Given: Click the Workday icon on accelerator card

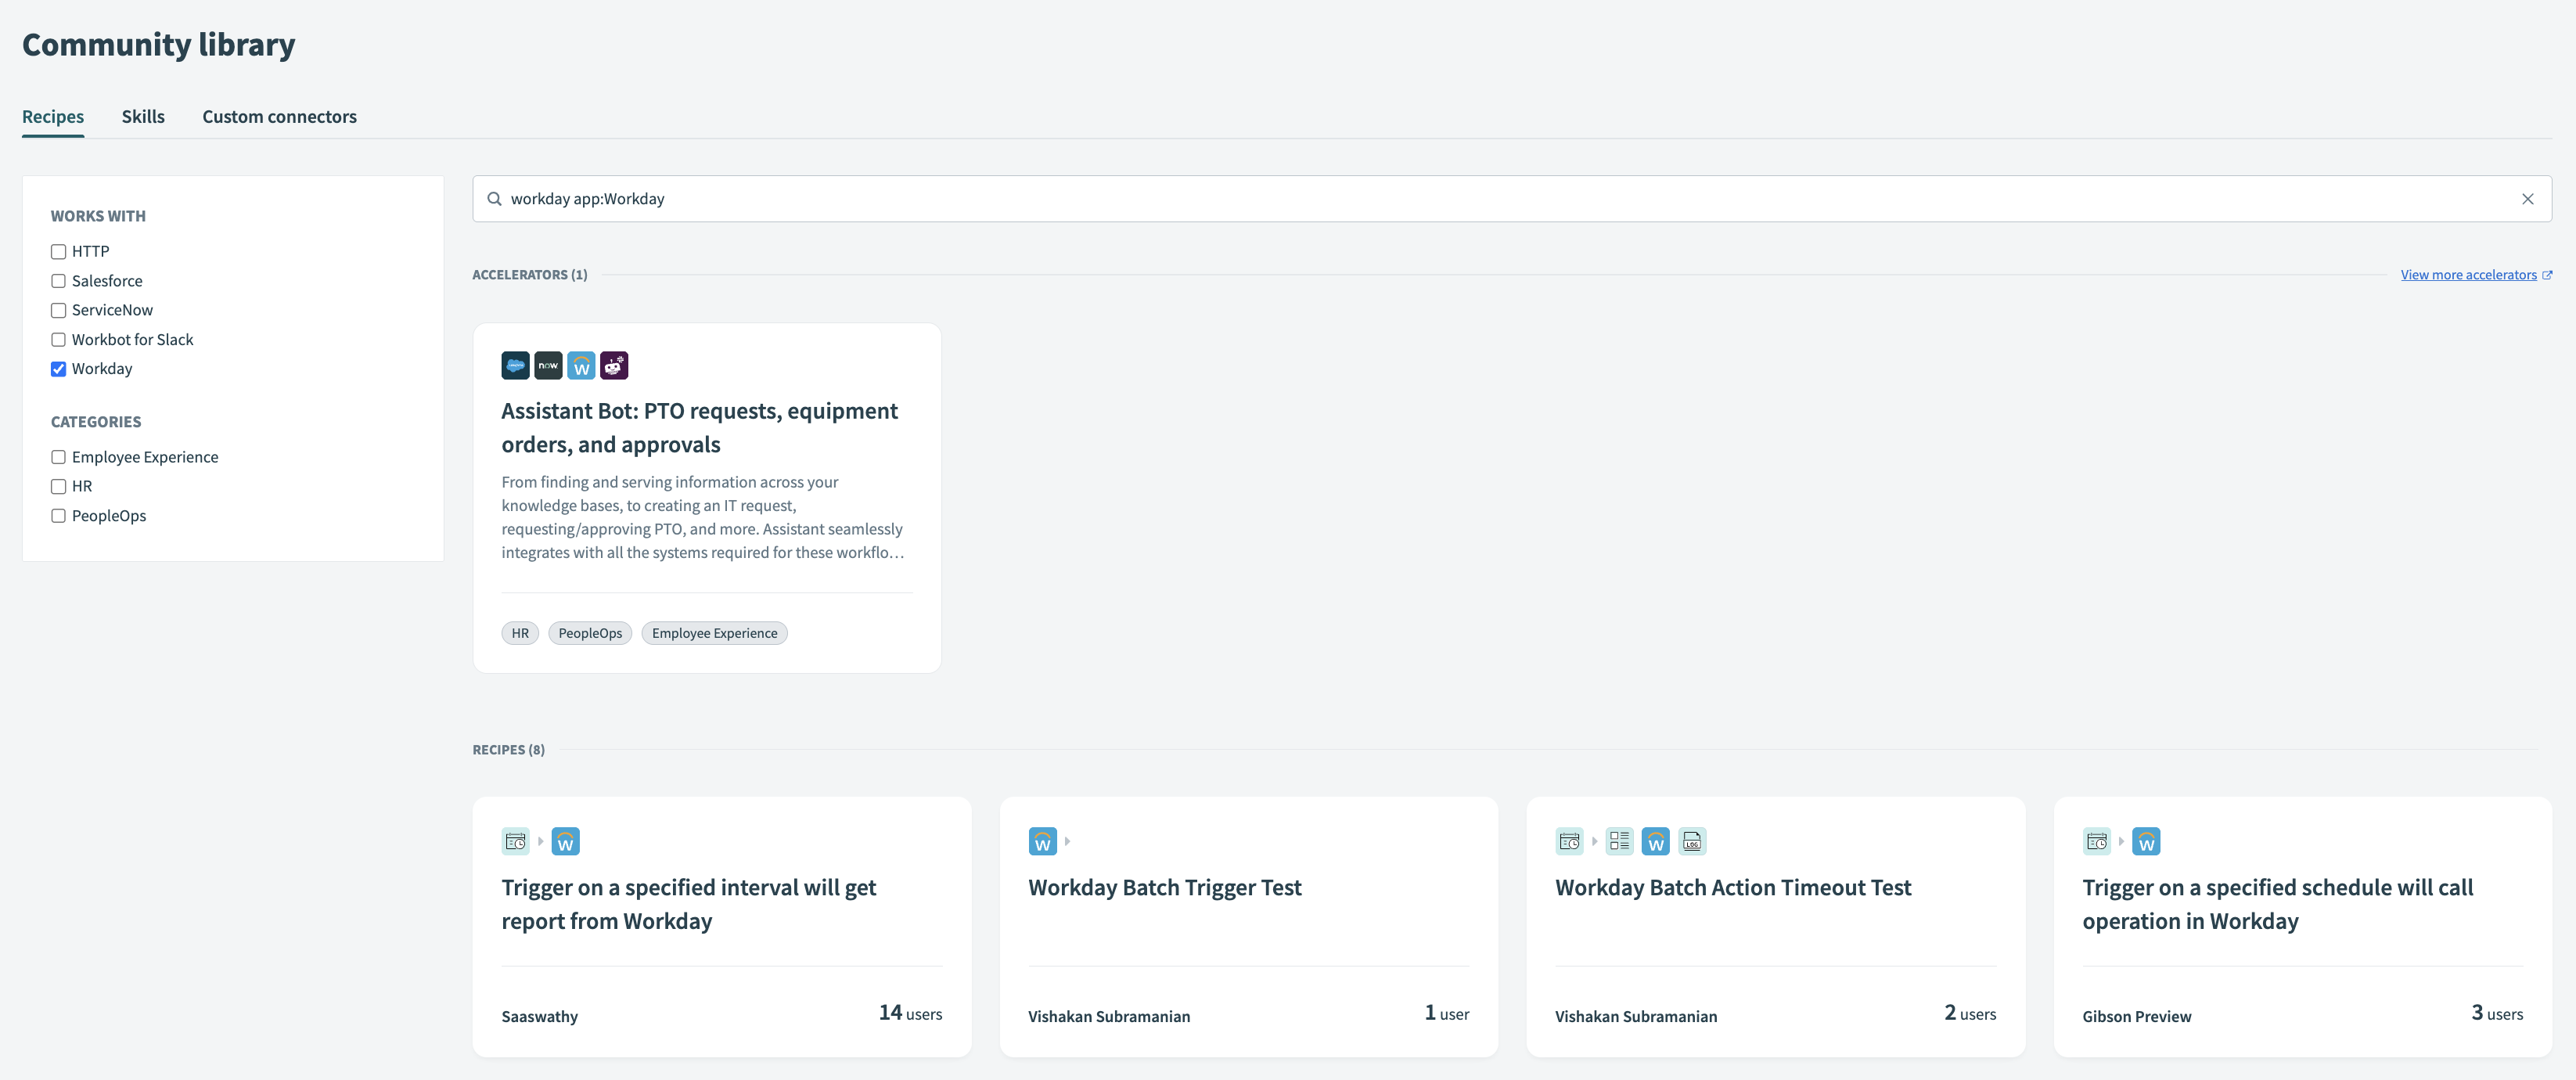Looking at the screenshot, I should click(x=581, y=366).
